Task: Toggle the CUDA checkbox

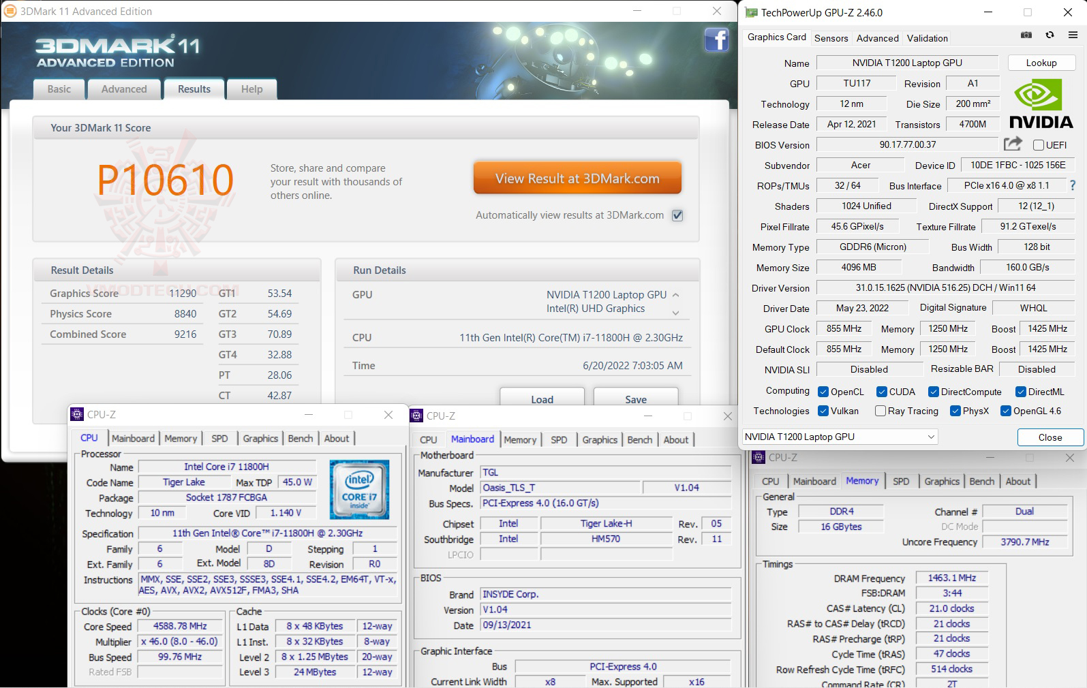Action: (881, 392)
